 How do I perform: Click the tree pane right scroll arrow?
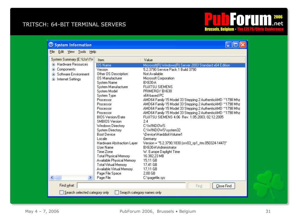(90, 177)
